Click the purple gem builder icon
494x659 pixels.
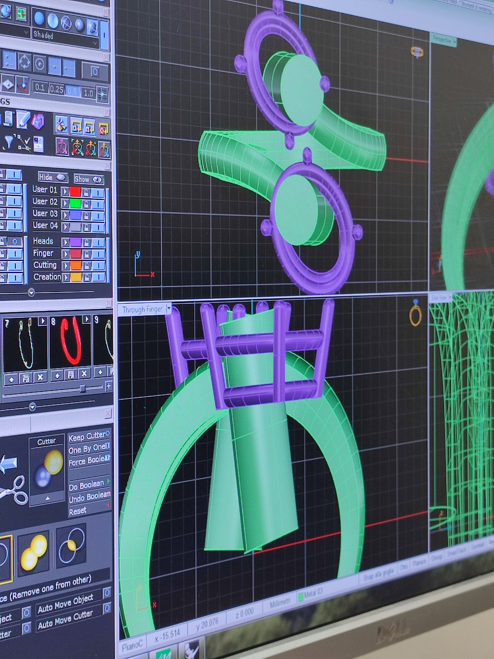click(38, 122)
